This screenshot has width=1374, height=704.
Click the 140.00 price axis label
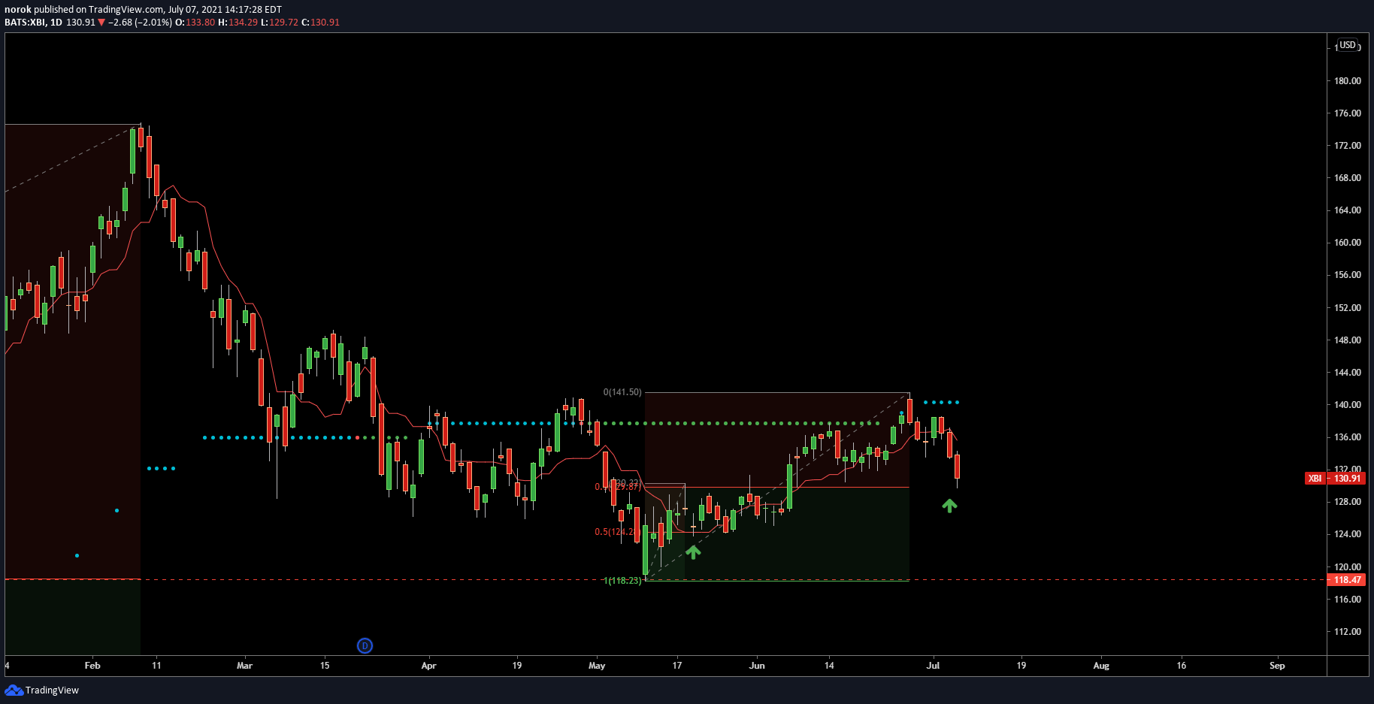[x=1348, y=404]
